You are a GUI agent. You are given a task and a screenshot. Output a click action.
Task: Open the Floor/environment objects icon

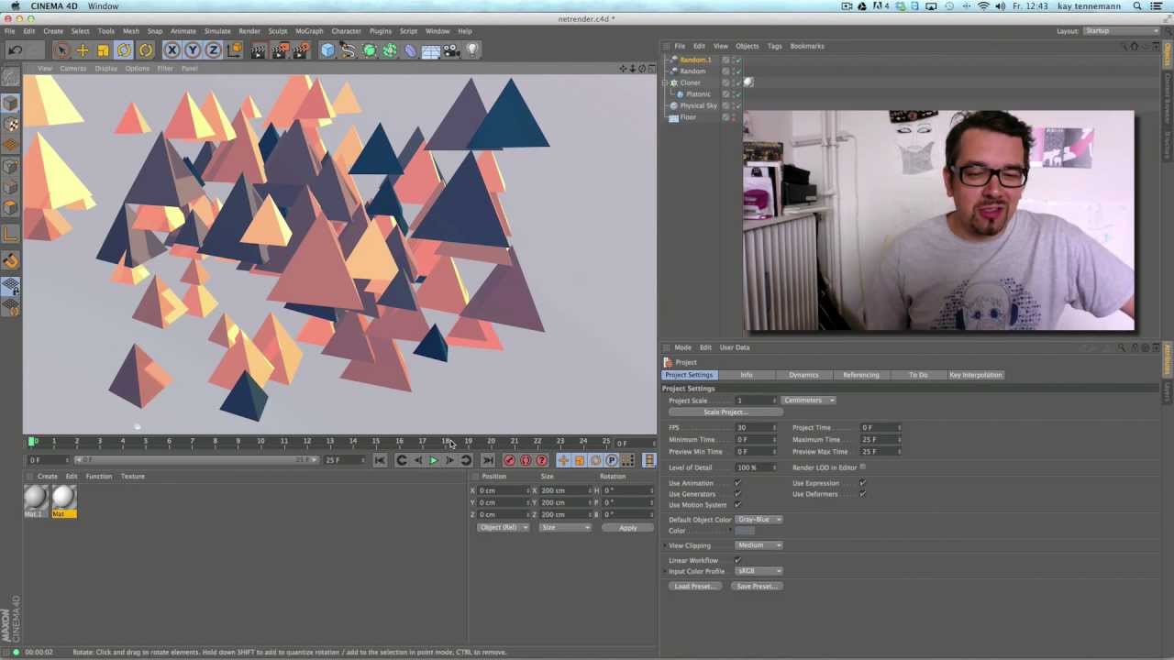430,50
